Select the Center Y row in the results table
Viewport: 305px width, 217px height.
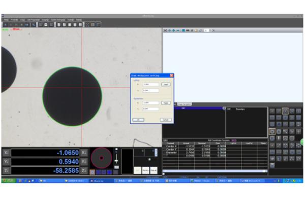[215, 150]
